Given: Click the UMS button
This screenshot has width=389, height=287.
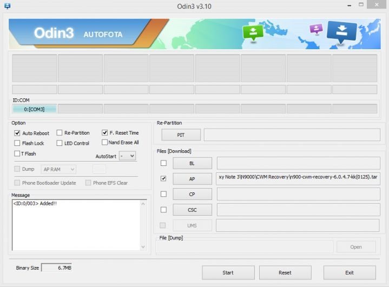Looking at the screenshot, I should click(x=192, y=225).
